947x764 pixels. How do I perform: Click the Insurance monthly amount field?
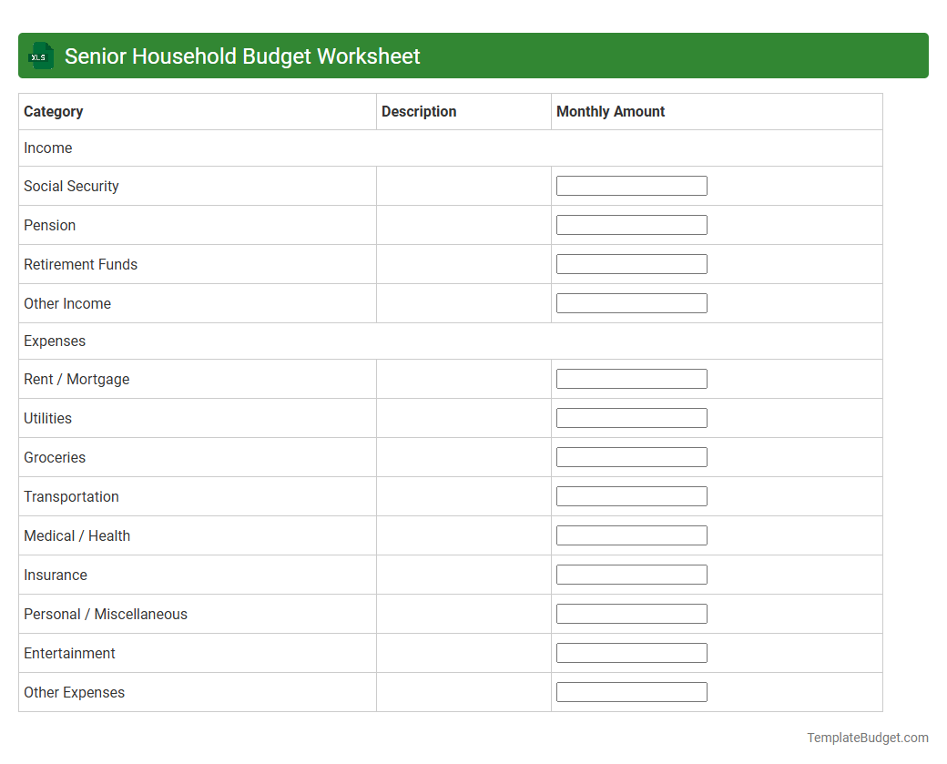(631, 574)
